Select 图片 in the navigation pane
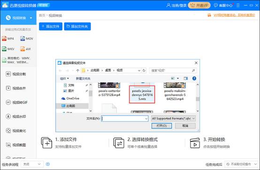Screen dimensions: 260x170 pyautogui.click(x=69, y=91)
